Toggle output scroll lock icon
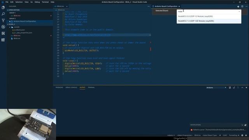Image resolution: width=249 pixels, height=140 pixels. tap(234, 87)
